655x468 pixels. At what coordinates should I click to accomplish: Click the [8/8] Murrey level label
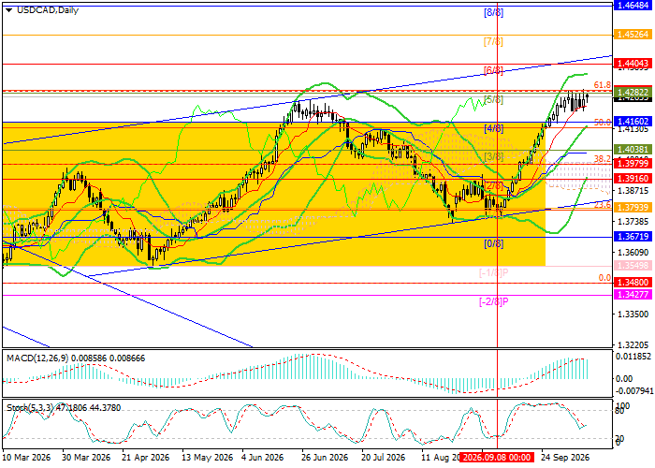[x=493, y=12]
